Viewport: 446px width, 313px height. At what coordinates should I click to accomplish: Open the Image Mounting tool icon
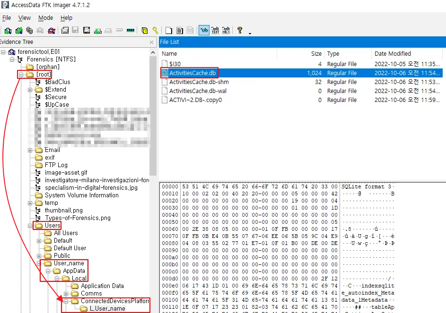(x=30, y=30)
